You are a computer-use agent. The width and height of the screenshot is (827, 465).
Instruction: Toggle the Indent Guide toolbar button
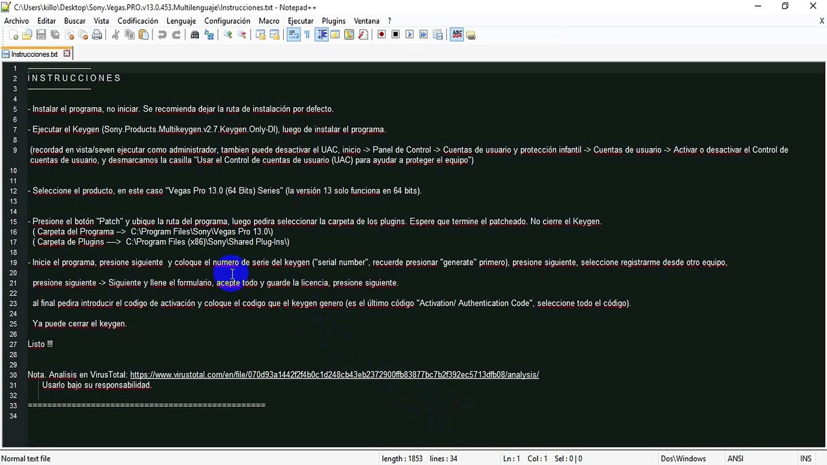click(321, 35)
